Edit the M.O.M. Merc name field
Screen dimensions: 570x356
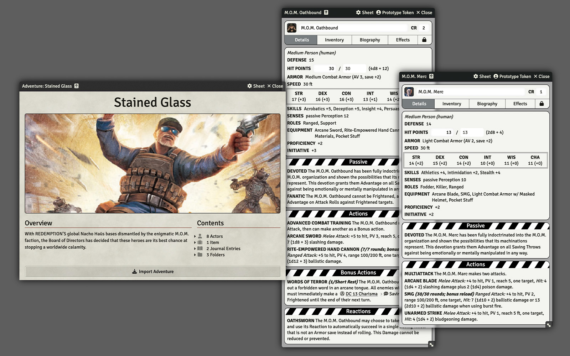coord(470,91)
